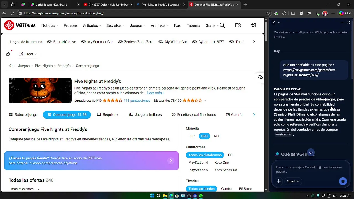The image size is (354, 199).
Task: Open the floating comments chat icon
Action: pos(260,77)
